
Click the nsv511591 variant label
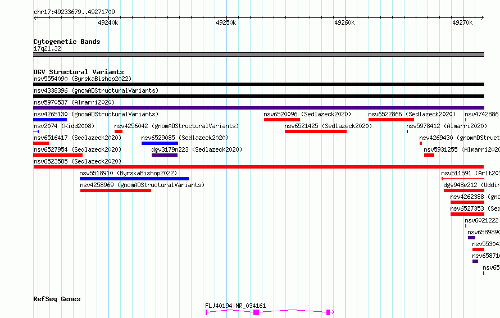(x=471, y=173)
